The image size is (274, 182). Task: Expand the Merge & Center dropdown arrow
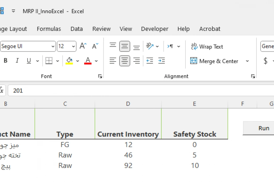(247, 61)
